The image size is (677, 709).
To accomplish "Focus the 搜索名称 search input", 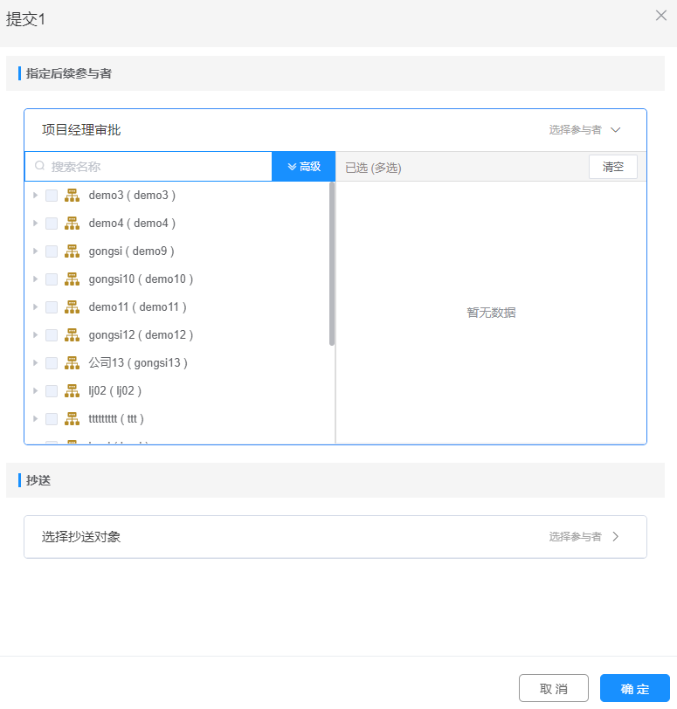I will point(157,166).
